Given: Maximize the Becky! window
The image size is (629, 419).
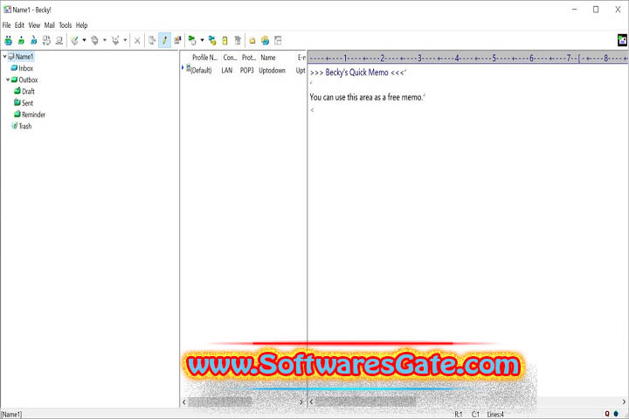Looking at the screenshot, I should click(x=596, y=10).
